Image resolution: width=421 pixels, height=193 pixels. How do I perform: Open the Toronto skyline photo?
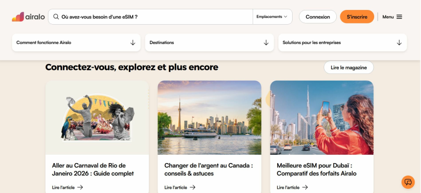[209, 117]
